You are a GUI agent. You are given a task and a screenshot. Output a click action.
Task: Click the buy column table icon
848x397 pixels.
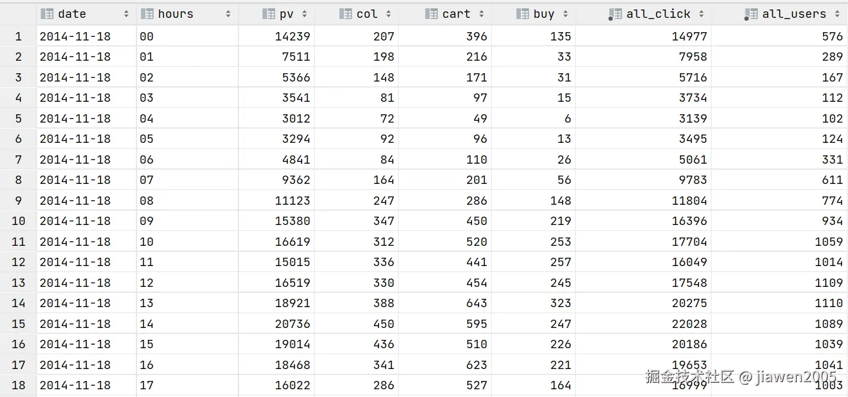[x=523, y=14]
